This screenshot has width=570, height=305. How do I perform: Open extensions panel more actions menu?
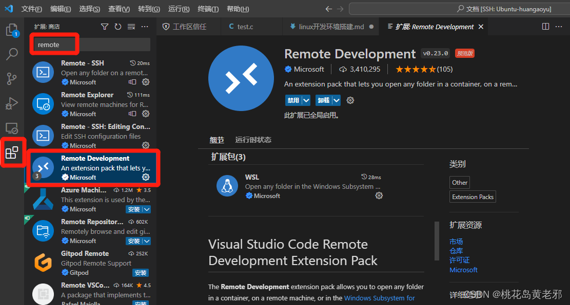(145, 27)
